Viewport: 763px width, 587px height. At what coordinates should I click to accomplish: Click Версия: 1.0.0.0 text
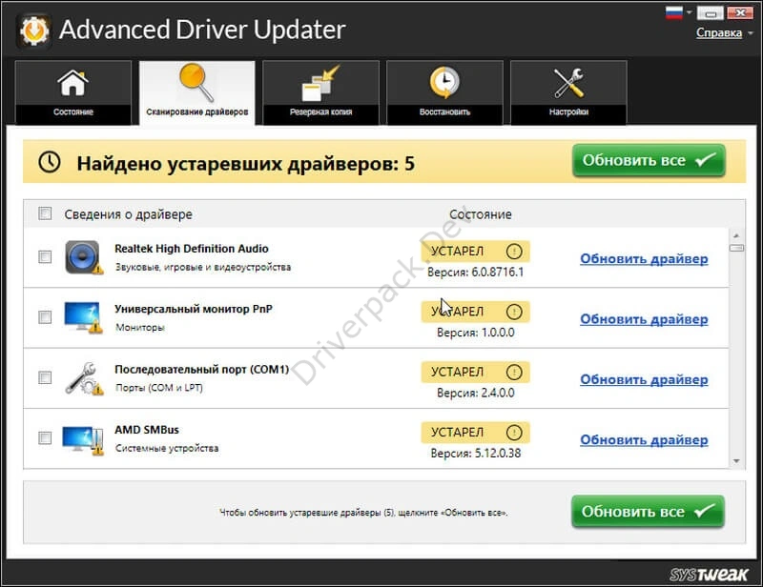[x=475, y=333]
